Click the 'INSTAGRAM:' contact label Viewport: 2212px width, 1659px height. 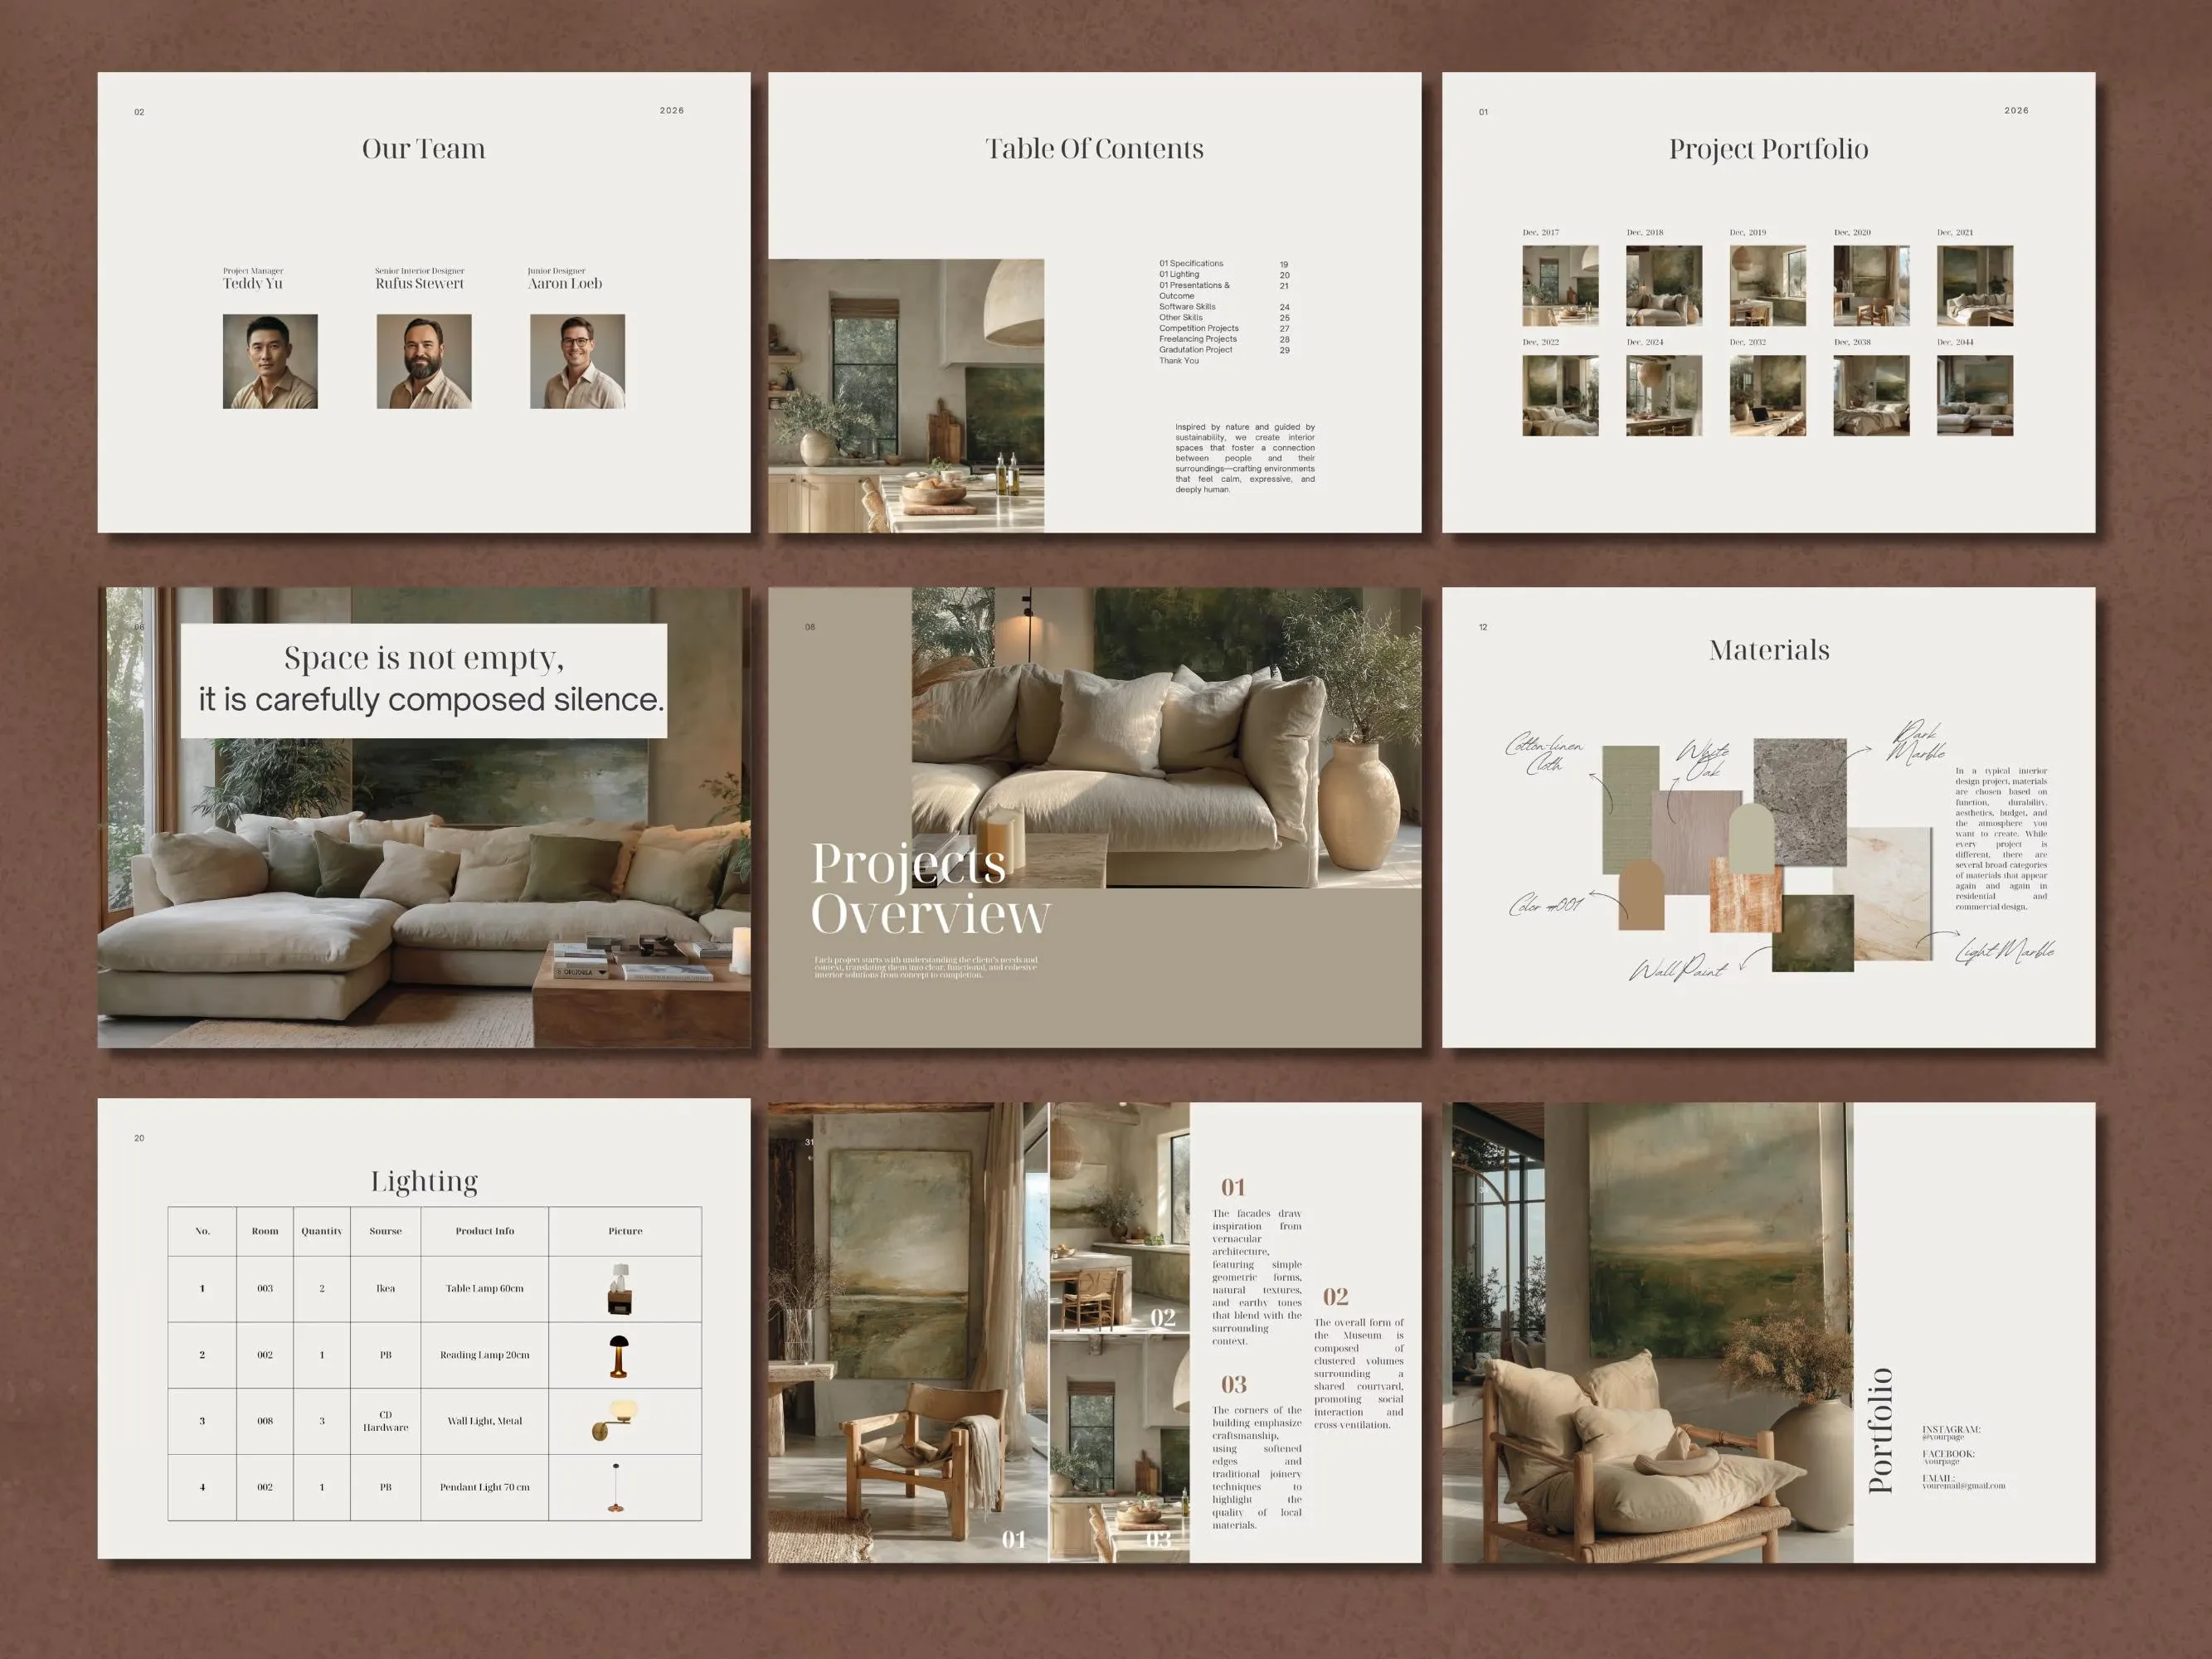1950,1429
